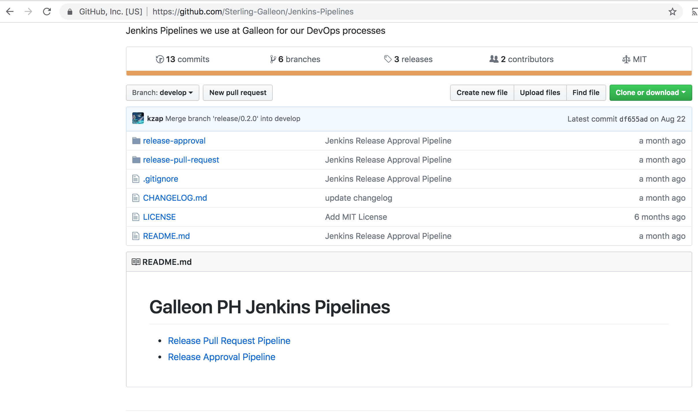
Task: Click the Galleon PH Jenkins Pipelines heading
Action: click(x=270, y=307)
